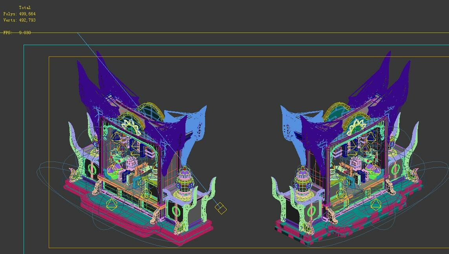Click the yellow diamond helper gizmo
449x254 pixels.
221,209
